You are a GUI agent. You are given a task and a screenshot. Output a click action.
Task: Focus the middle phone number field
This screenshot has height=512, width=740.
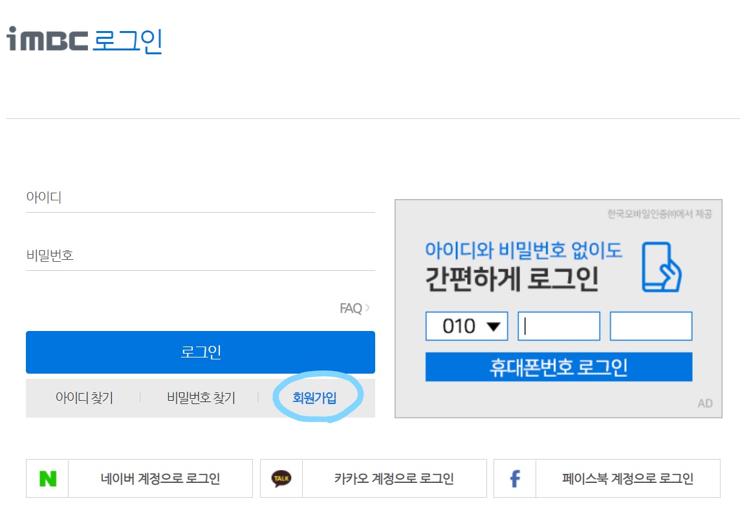(x=559, y=326)
